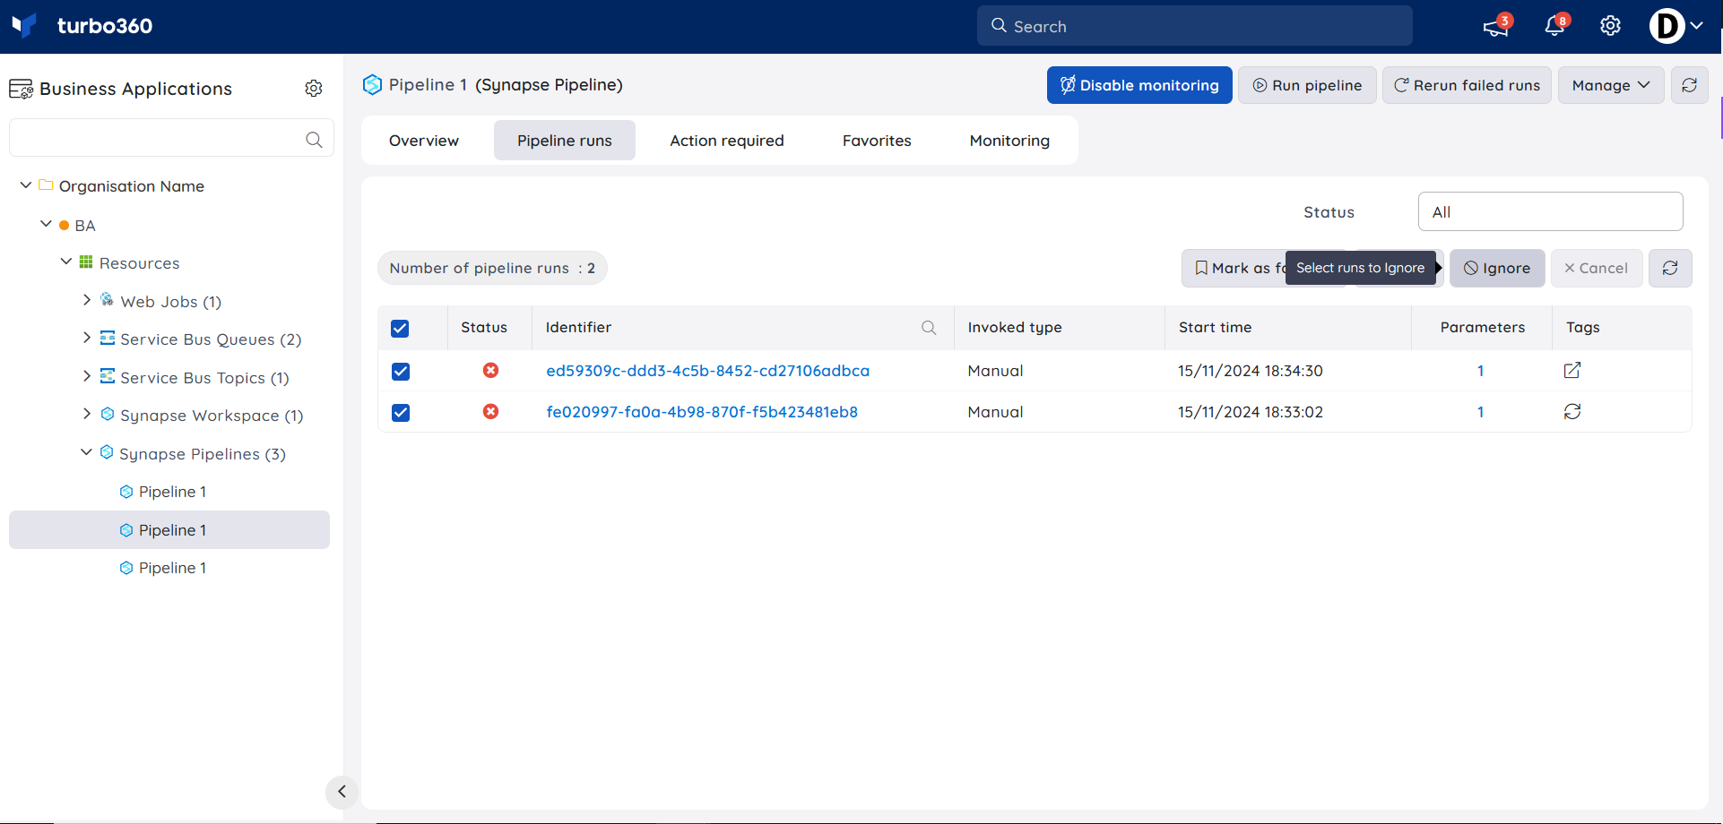Open run ed59309c-ddd3-4c5b-8452-cd27106adbca link

click(707, 371)
